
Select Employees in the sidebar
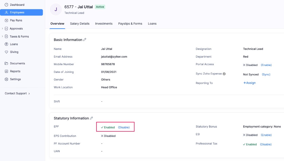(x=21, y=12)
